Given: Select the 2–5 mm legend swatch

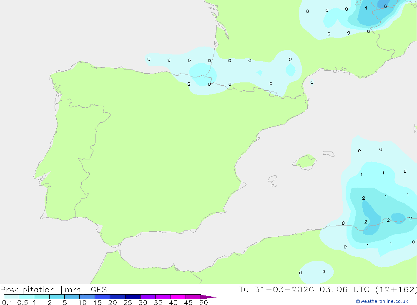Looking at the screenshot, I should (57, 297).
